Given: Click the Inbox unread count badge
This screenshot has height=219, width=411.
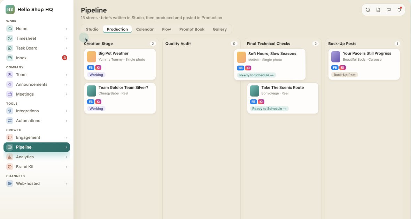Looking at the screenshot, I should [64, 58].
